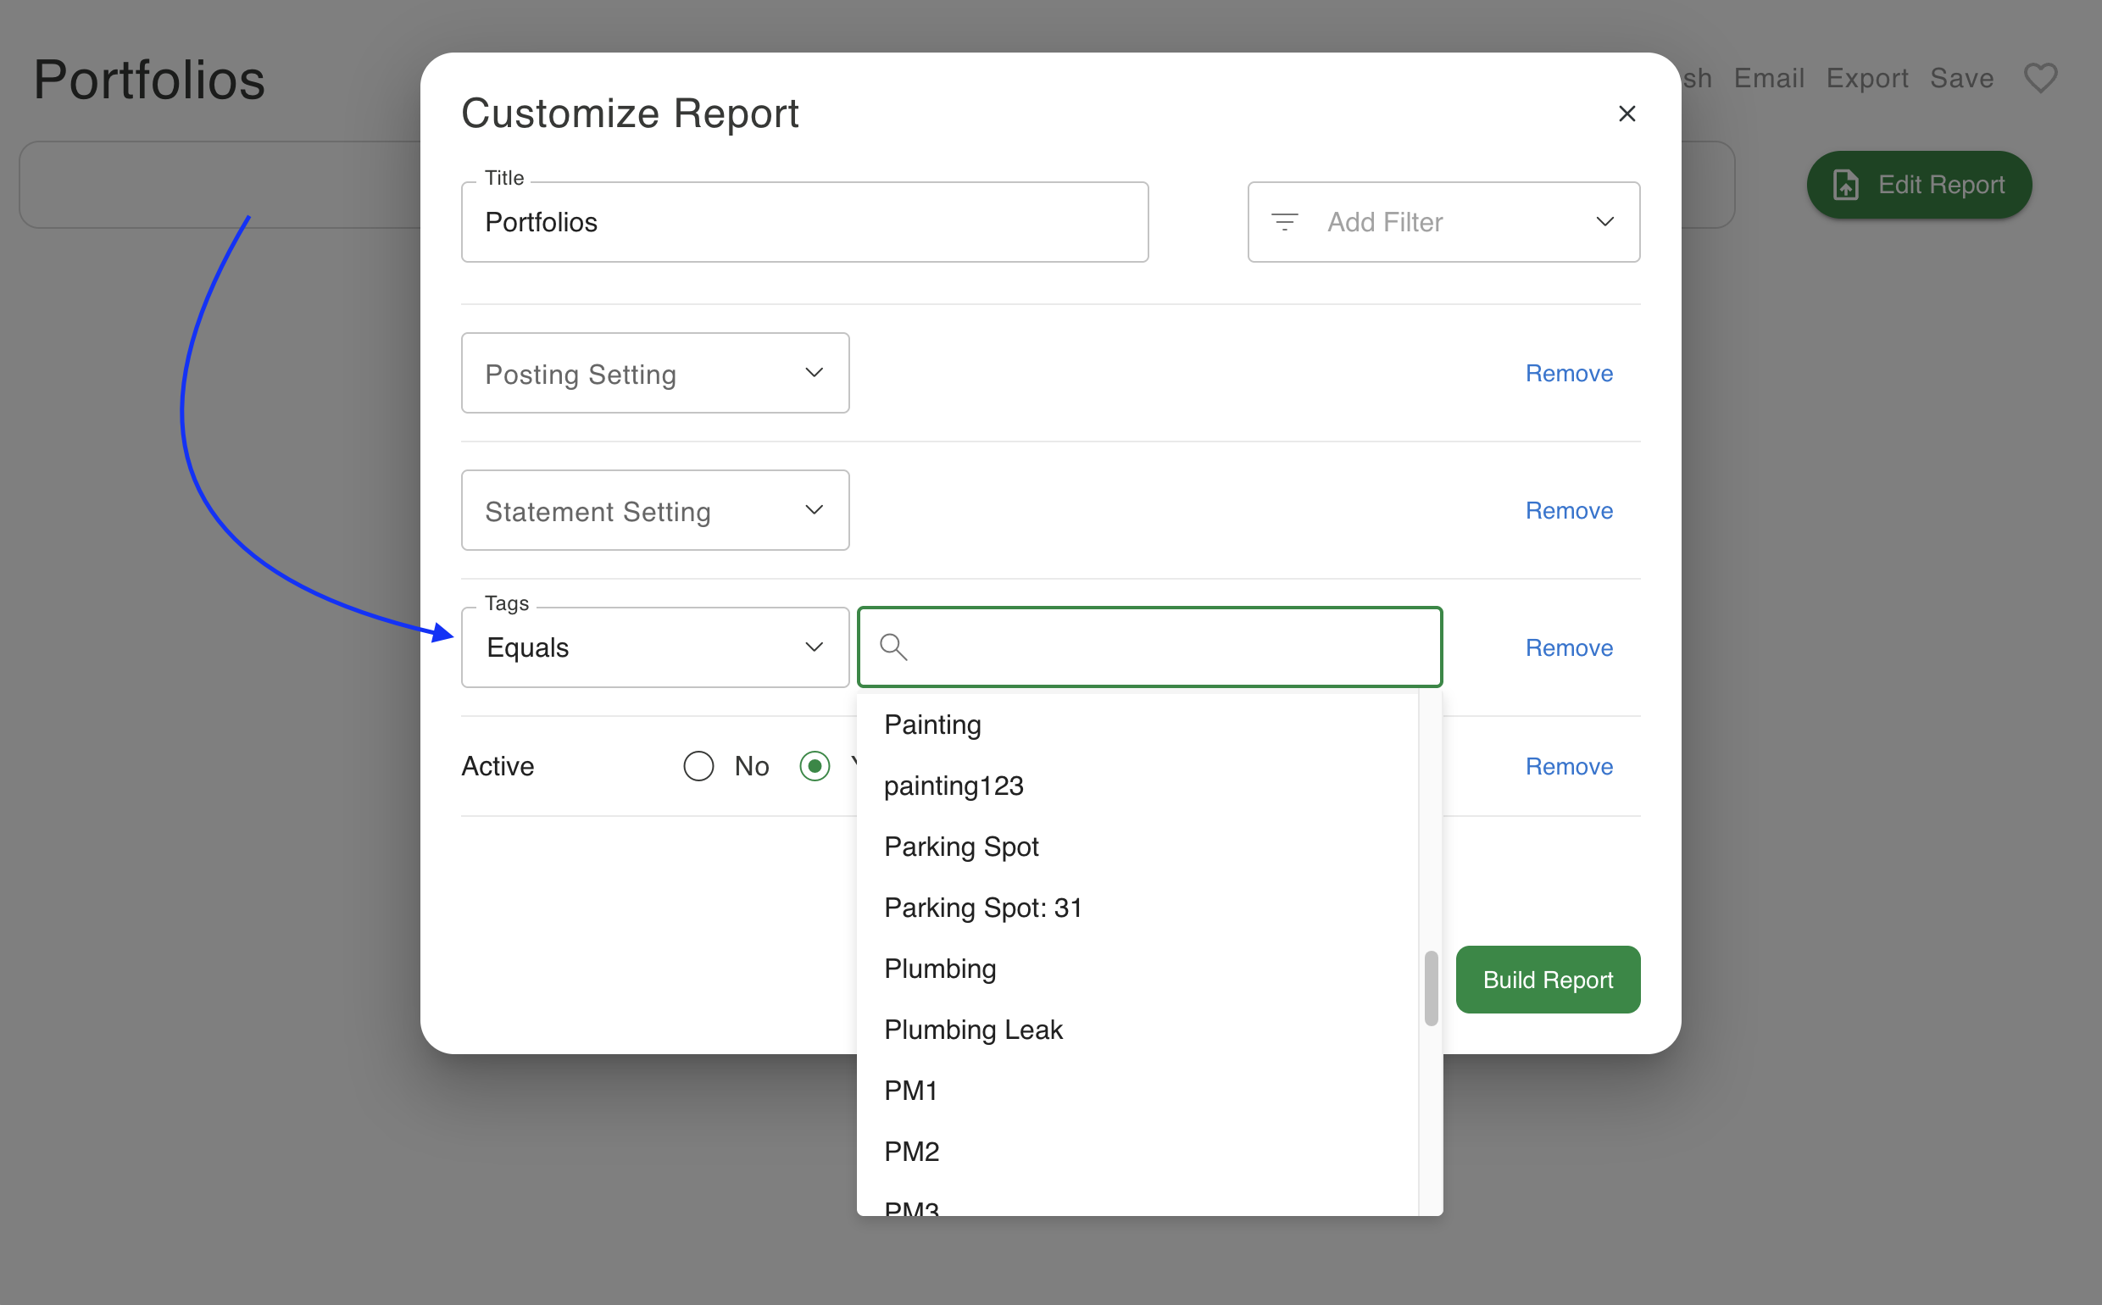Image resolution: width=2102 pixels, height=1305 pixels.
Task: Select painting123 in the dropdown list
Action: (953, 786)
